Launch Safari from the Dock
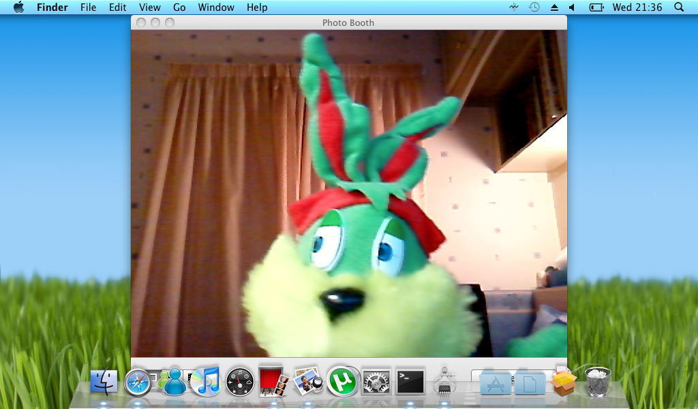The width and height of the screenshot is (698, 409). point(138,382)
